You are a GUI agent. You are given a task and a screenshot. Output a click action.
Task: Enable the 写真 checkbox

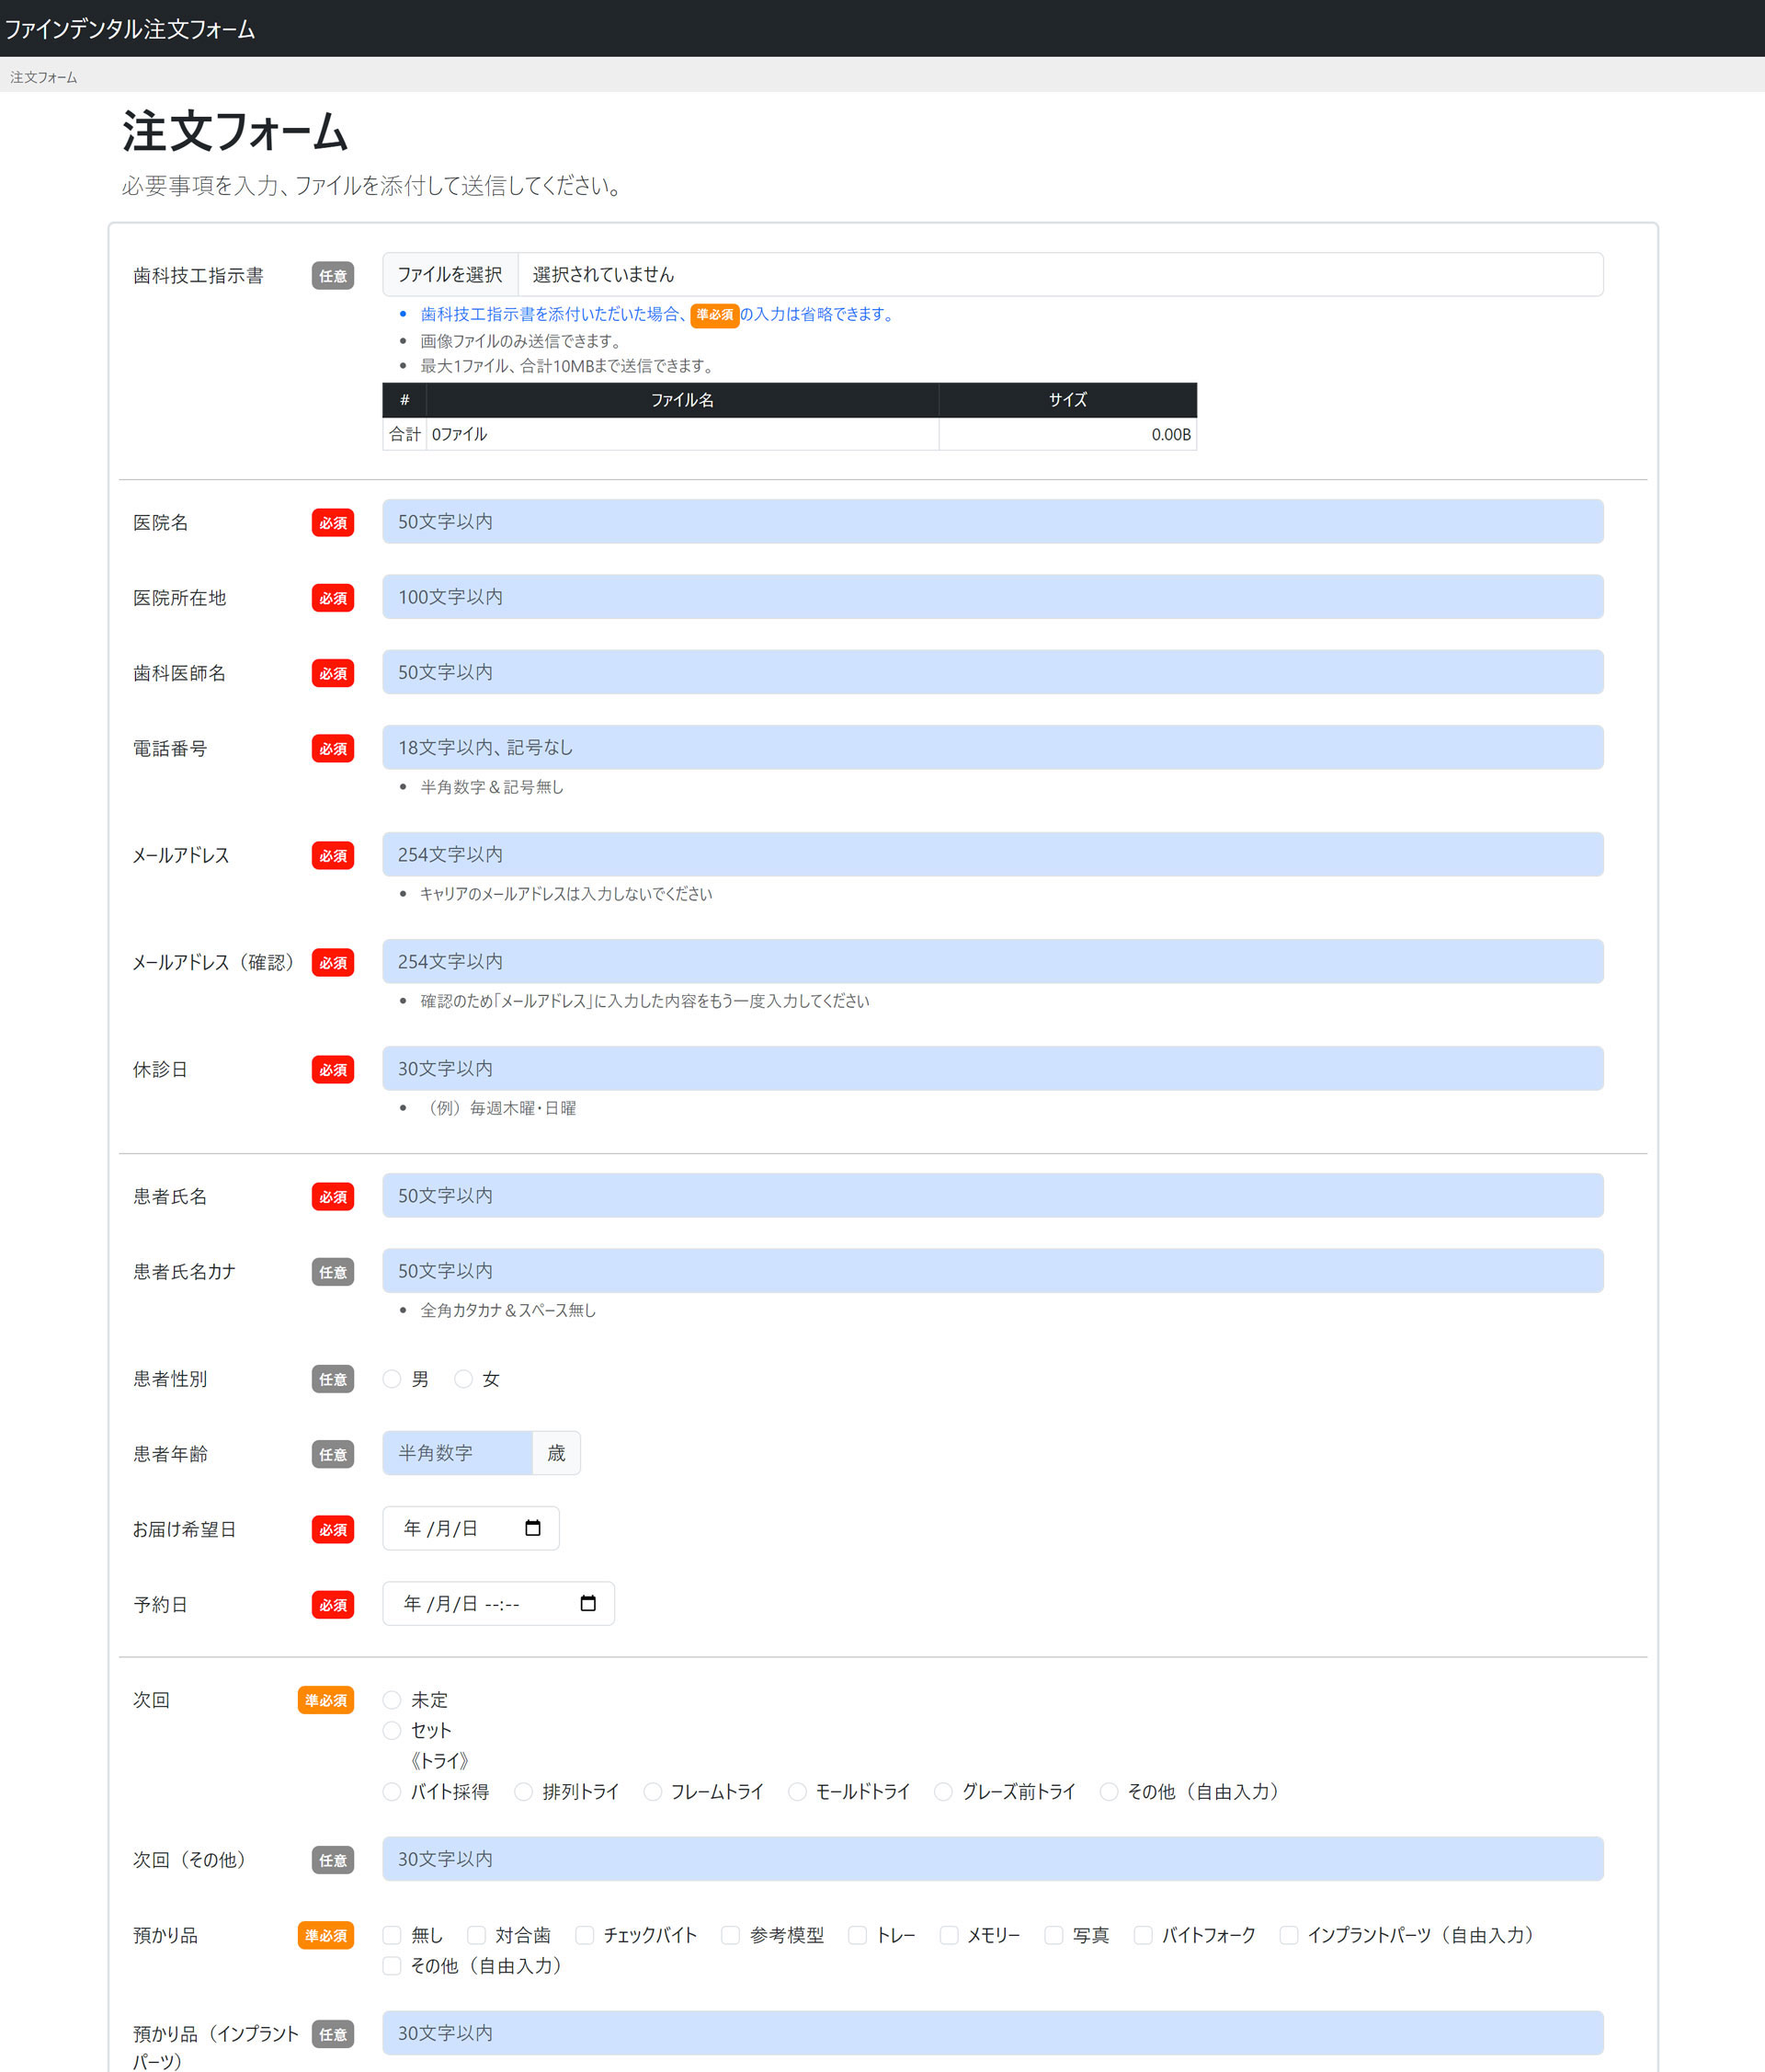tap(1053, 1935)
